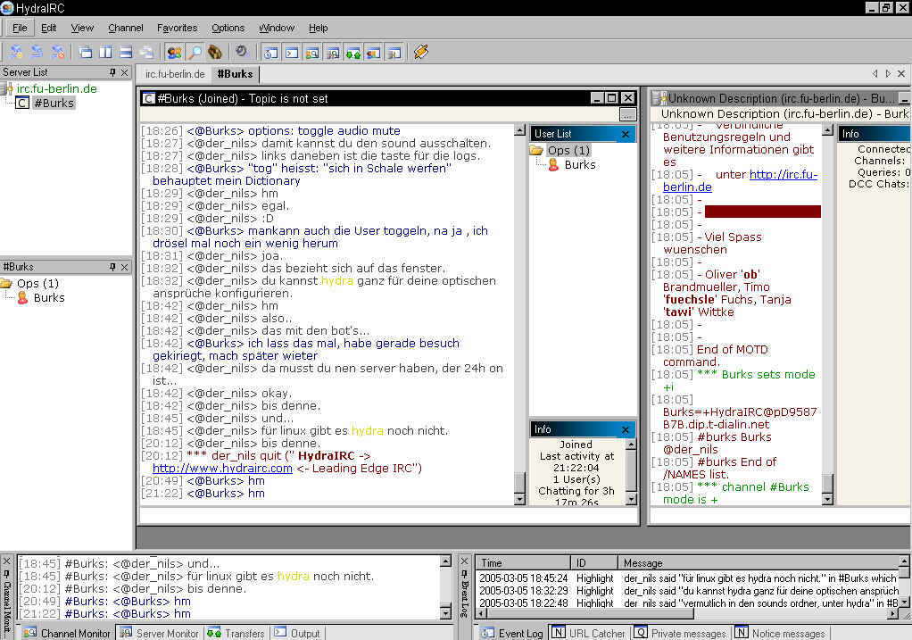
Task: Pin the left #Burks user panel
Action: [x=112, y=267]
